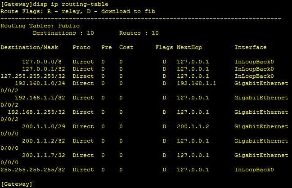This screenshot has height=188, width=292.
Task: Click InLoopBack0 in the 127.0.0.0/8 row
Action: pyautogui.click(x=254, y=62)
